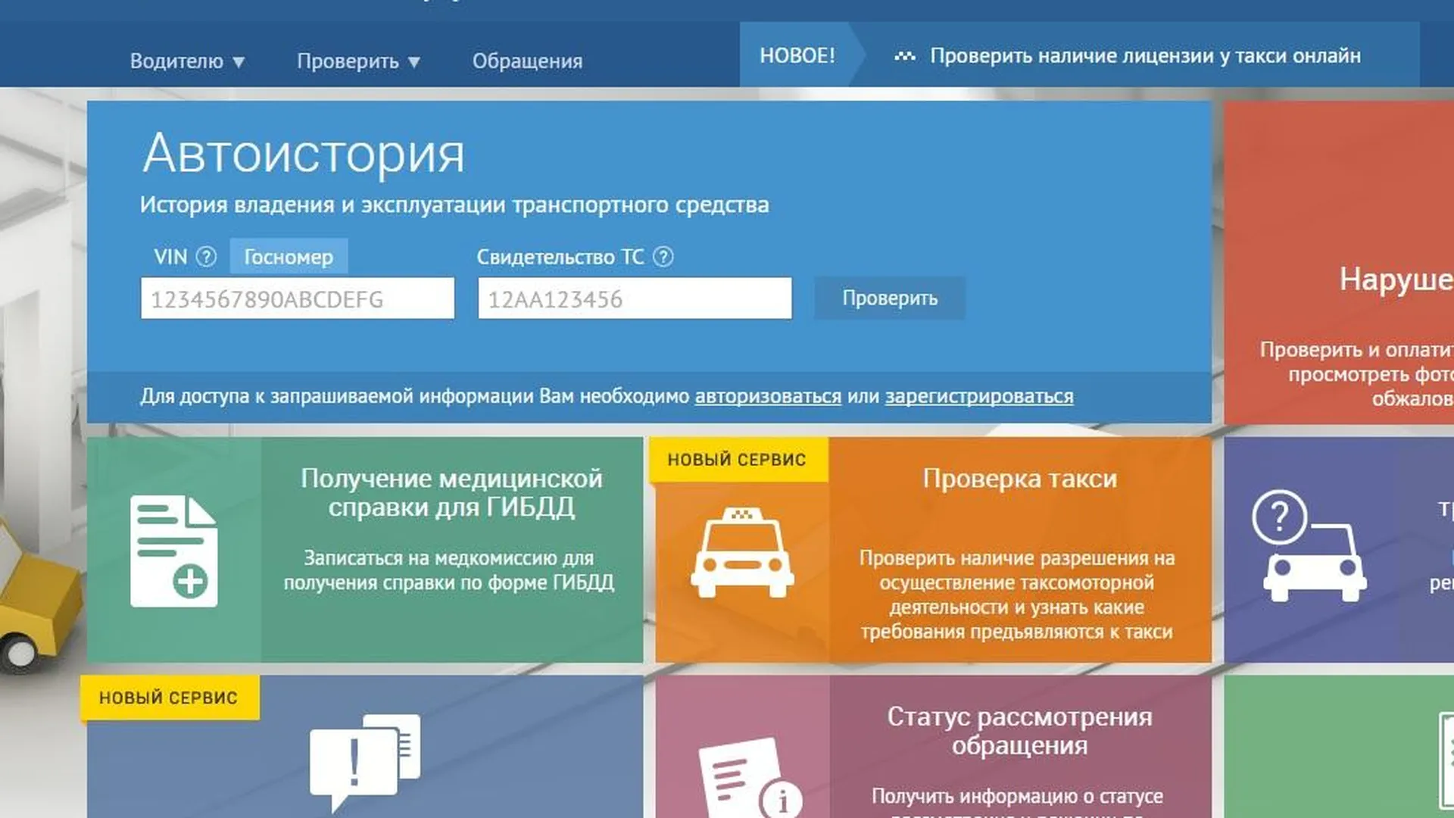Click the VIN help question mark icon
The image size is (1454, 818).
click(206, 257)
